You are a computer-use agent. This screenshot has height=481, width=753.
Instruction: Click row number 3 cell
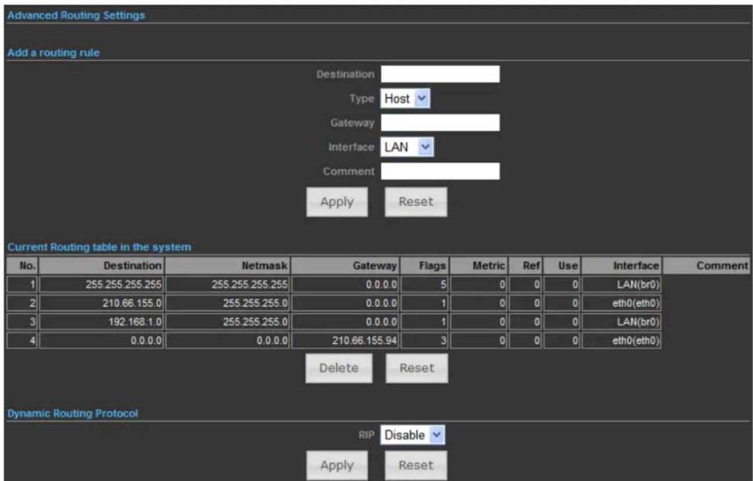23,321
